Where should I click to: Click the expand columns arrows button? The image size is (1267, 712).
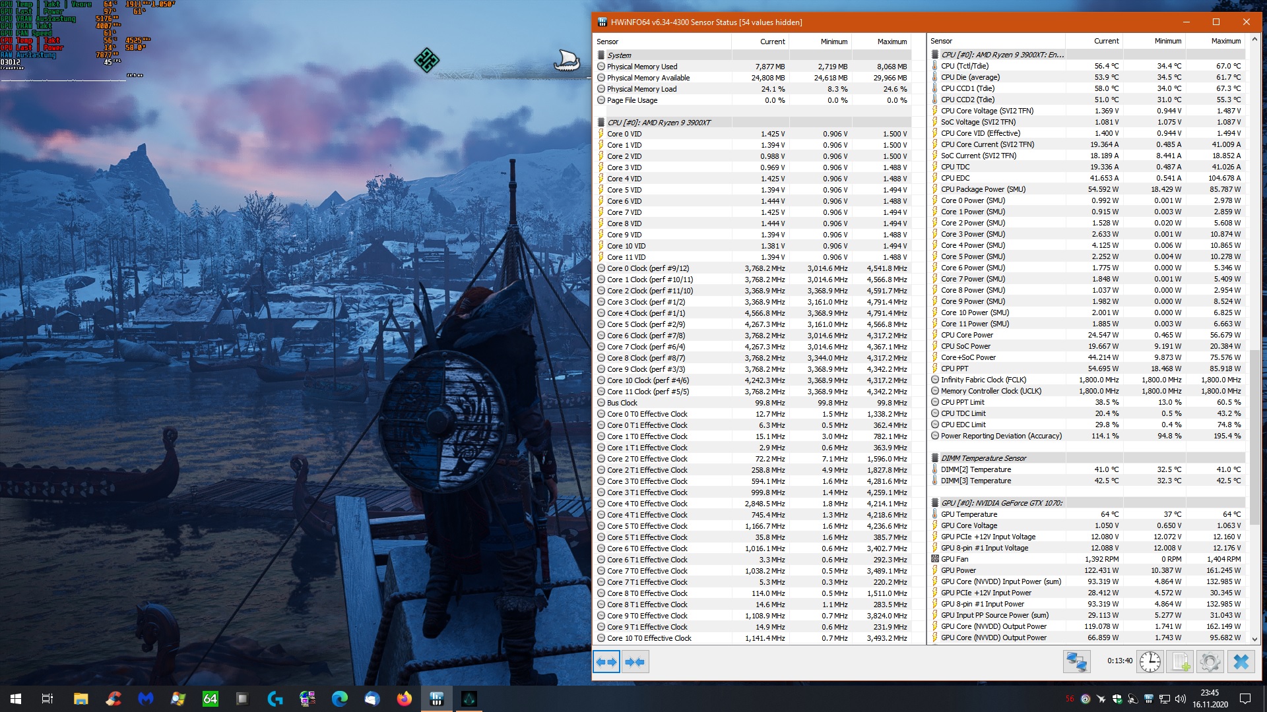pos(606,662)
